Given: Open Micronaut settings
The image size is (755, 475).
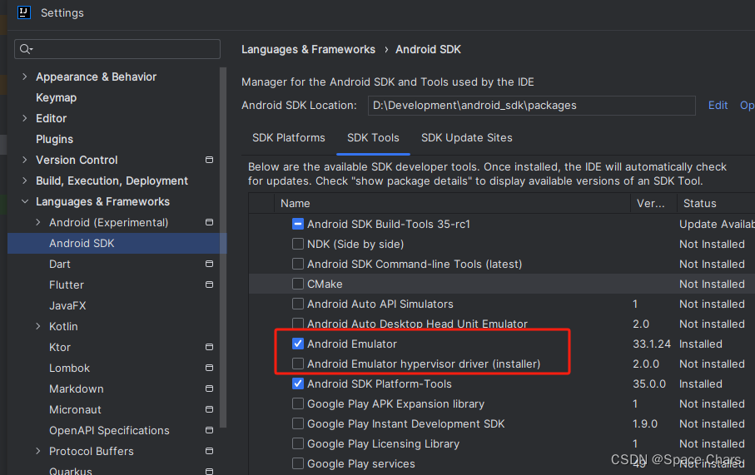Looking at the screenshot, I should coord(75,409).
